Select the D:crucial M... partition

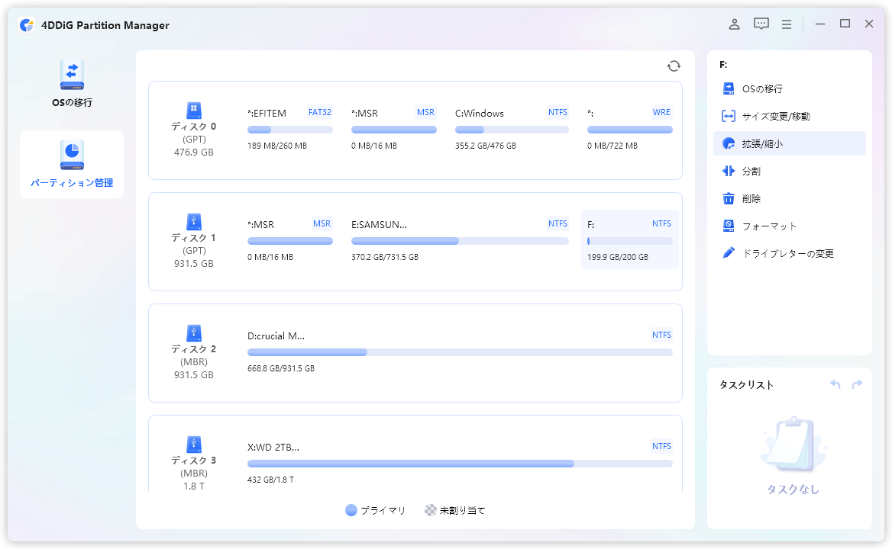460,351
